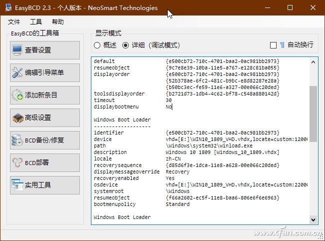Click the monitor icon beside 查看设置
Image resolution: width=325 pixels, height=241 pixels.
(17, 50)
